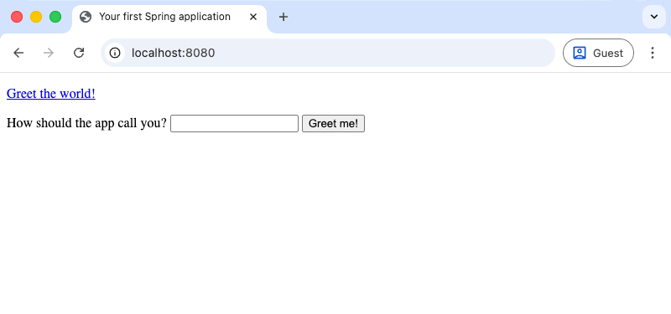This screenshot has height=314, width=671.
Task: Click the forward navigation arrow
Action: [x=49, y=53]
